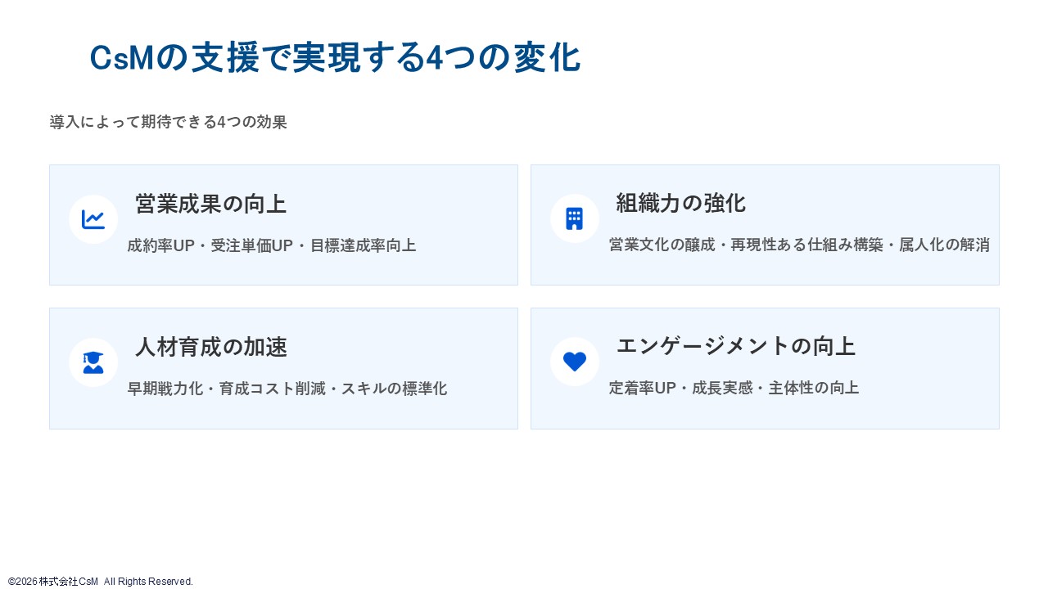Click the line chart icon
The image size is (1048, 589).
[93, 219]
